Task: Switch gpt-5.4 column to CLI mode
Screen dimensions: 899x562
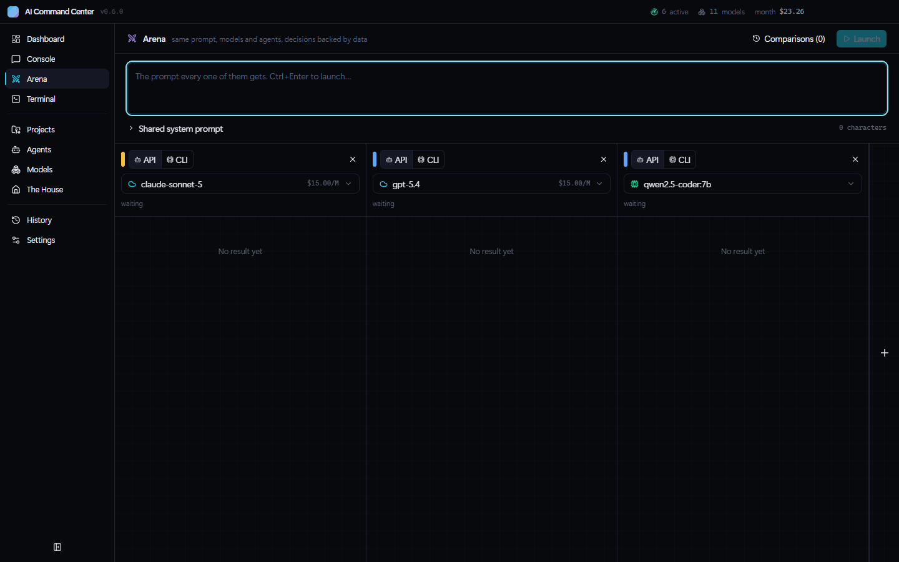Action: click(429, 160)
